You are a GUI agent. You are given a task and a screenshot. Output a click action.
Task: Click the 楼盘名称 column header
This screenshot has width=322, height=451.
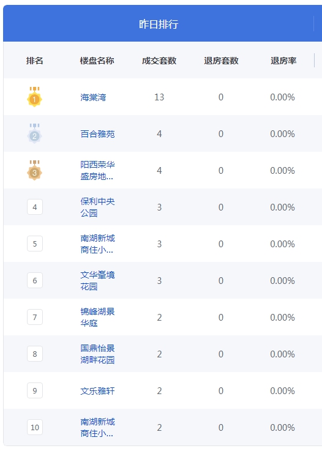97,61
